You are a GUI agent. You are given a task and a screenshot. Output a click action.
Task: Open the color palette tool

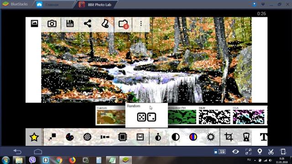tap(70, 137)
